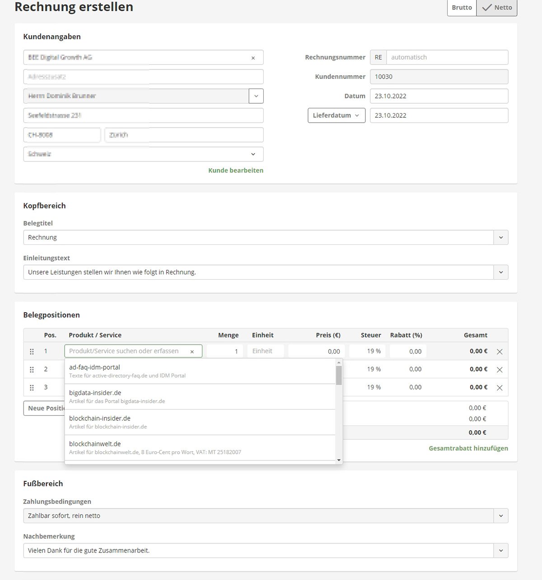Image resolution: width=542 pixels, height=580 pixels.
Task: Open the Lieferdatum type dropdown
Action: point(336,115)
